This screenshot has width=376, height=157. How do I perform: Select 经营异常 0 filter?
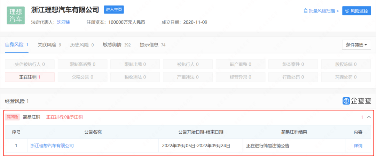click(x=241, y=77)
